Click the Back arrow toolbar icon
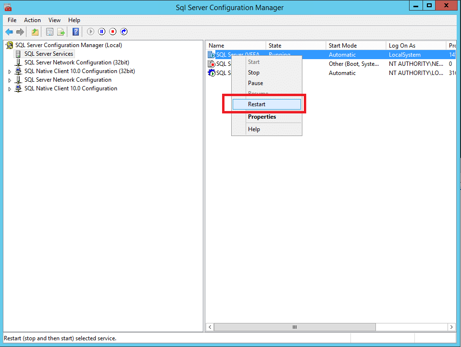461x347 pixels. 9,32
